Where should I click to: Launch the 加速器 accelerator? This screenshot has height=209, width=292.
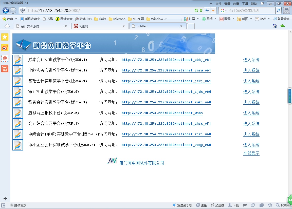(218, 205)
